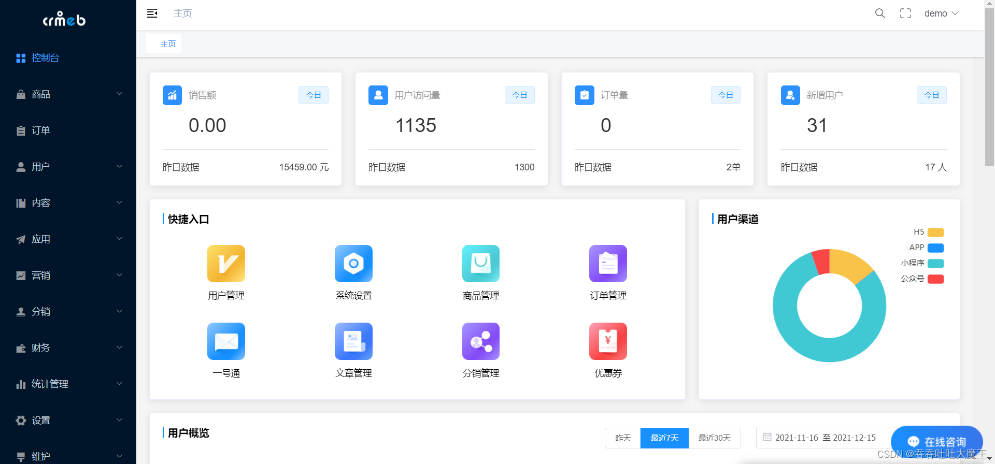Screen dimensions: 995x464
Task: Click 今日 tag on 新增用户 card
Action: pyautogui.click(x=932, y=95)
